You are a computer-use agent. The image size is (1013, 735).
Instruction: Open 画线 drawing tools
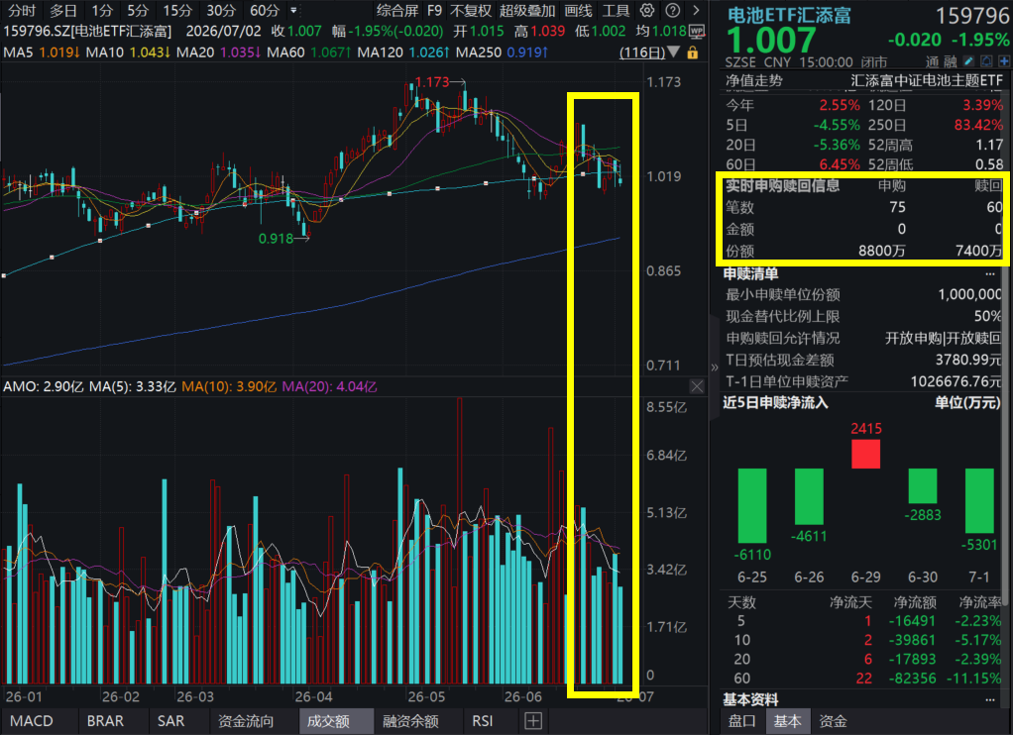(x=578, y=10)
